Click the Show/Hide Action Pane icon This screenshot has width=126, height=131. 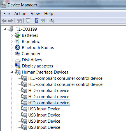(x=43, y=21)
